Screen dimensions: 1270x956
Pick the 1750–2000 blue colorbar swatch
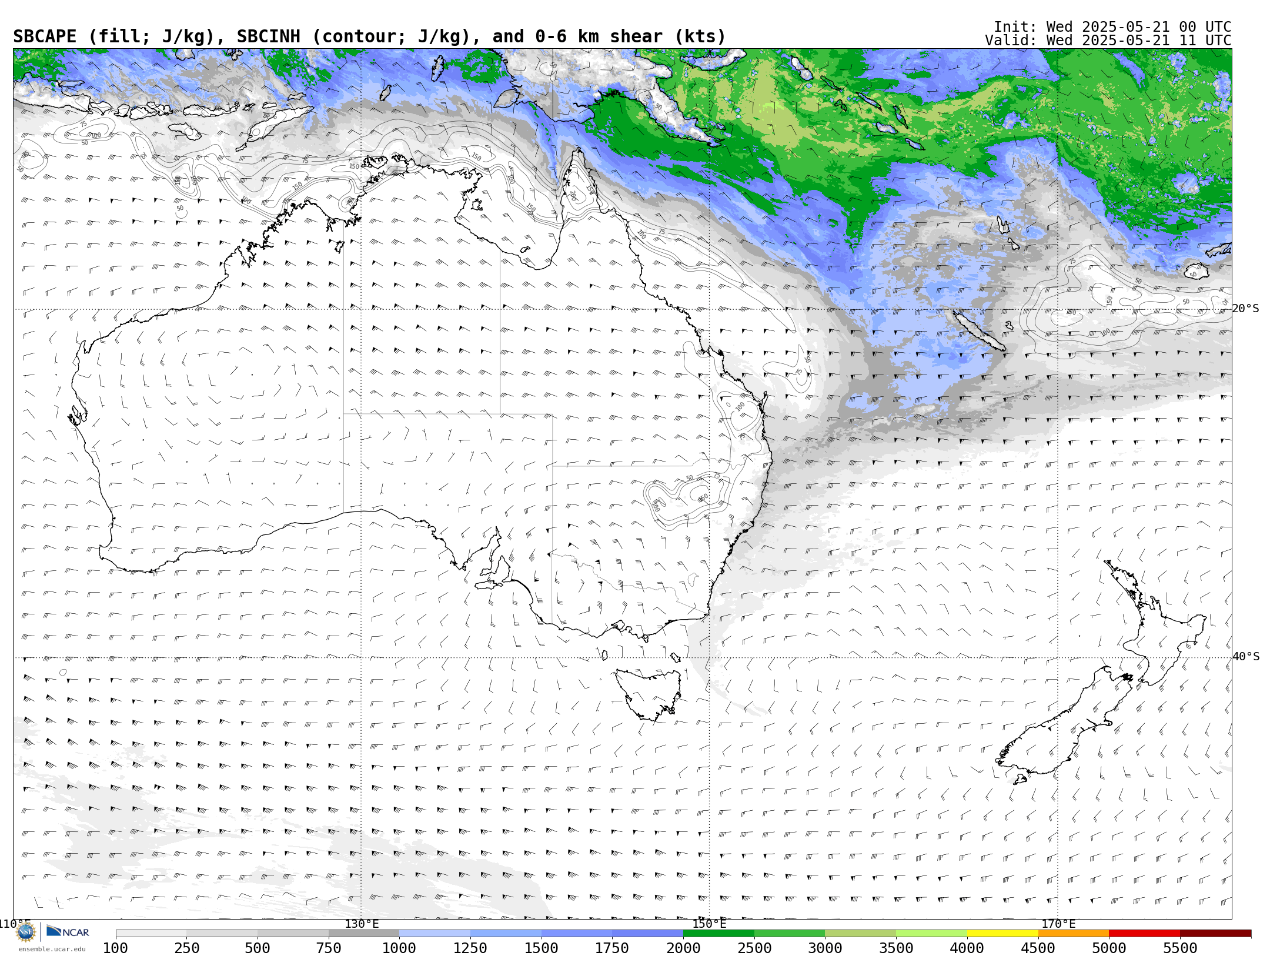tap(647, 934)
